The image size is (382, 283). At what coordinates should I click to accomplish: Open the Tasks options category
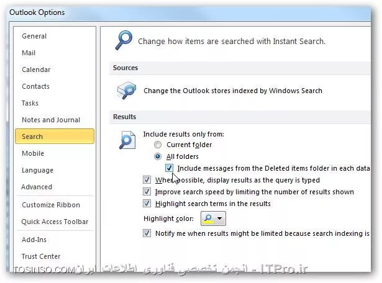(30, 103)
